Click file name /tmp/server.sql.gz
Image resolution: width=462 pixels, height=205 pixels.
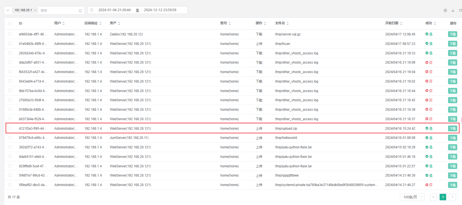(x=288, y=34)
